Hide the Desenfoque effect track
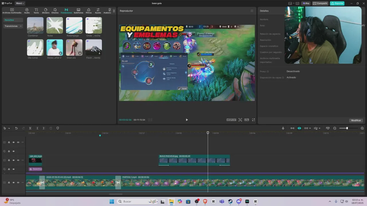 (x=13, y=169)
